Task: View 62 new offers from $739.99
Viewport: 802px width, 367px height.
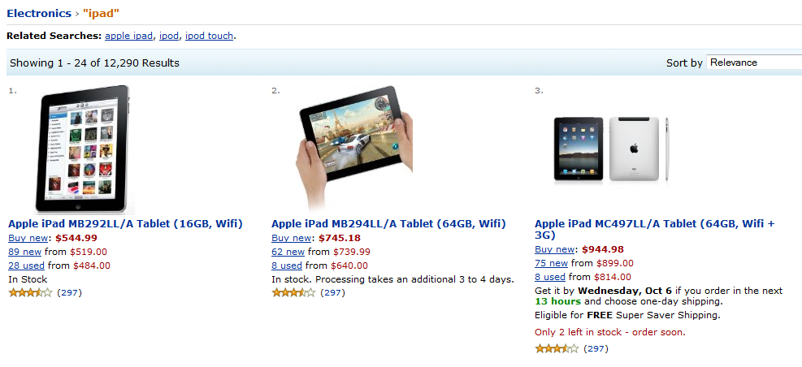Action: pyautogui.click(x=288, y=252)
